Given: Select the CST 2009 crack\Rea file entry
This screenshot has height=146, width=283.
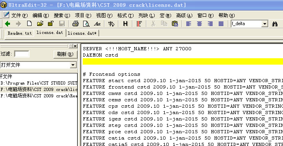Looking at the screenshot, I should [39, 96].
